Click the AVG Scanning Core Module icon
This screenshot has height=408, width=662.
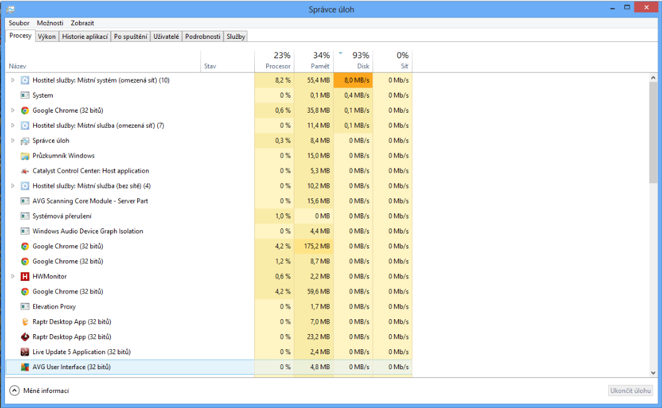25,201
